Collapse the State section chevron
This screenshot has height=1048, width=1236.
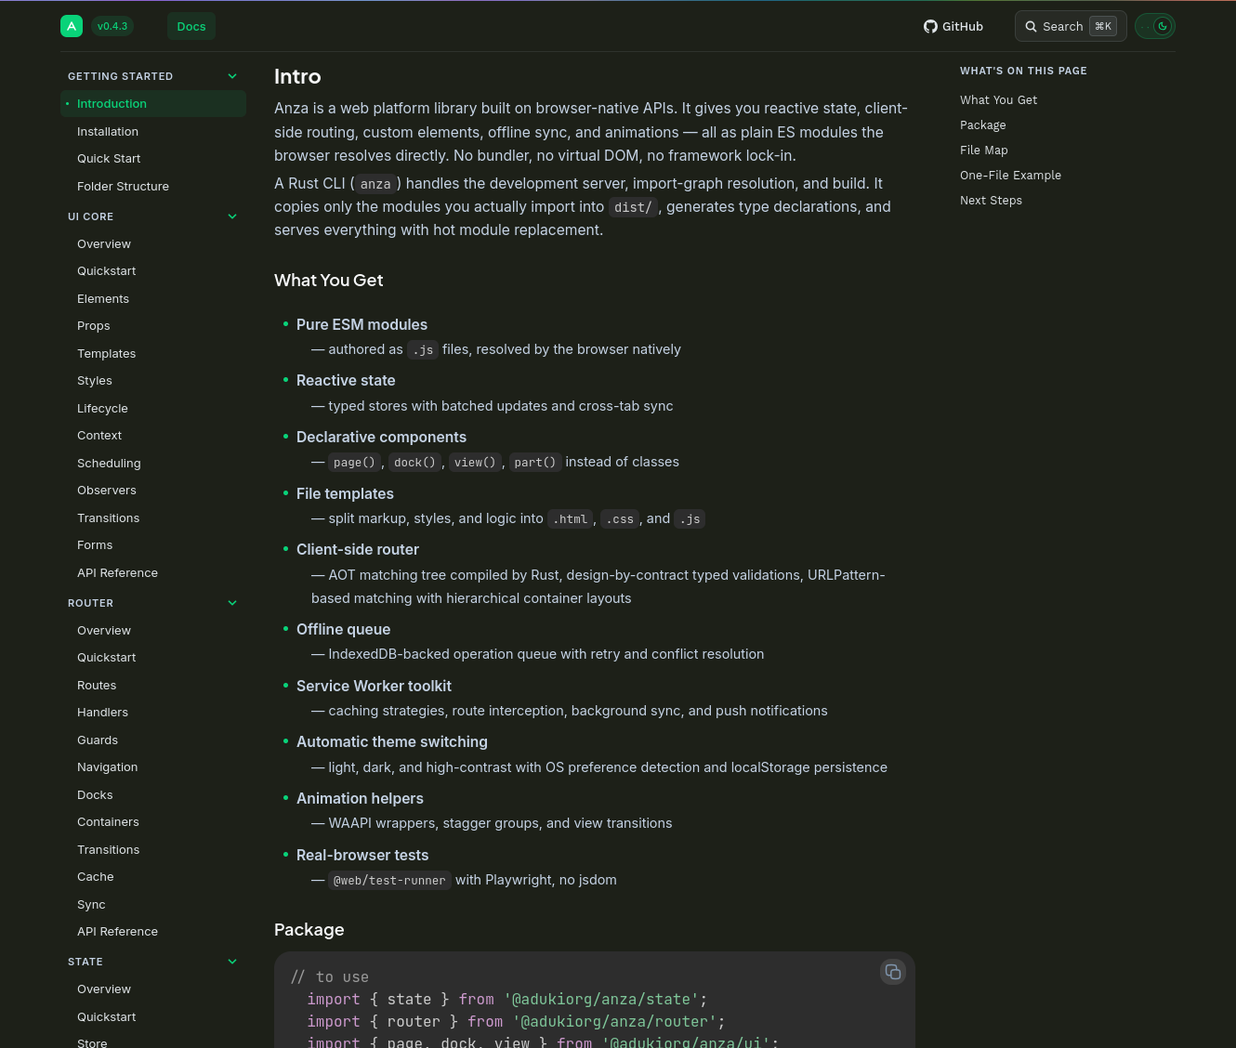(x=232, y=962)
